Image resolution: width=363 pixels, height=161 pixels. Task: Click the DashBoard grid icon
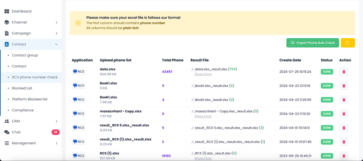coord(7,11)
